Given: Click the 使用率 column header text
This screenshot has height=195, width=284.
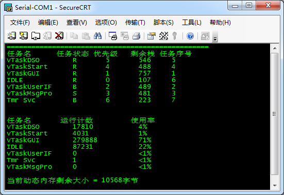Looking at the screenshot, I should click(x=143, y=120).
